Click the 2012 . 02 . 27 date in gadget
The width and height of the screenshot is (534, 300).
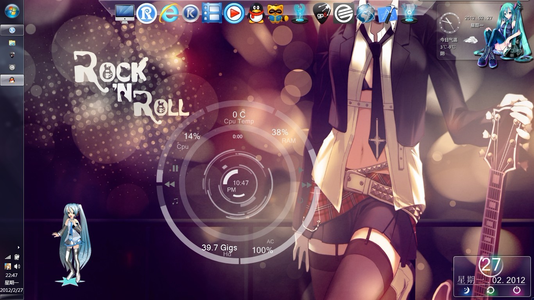point(478,18)
